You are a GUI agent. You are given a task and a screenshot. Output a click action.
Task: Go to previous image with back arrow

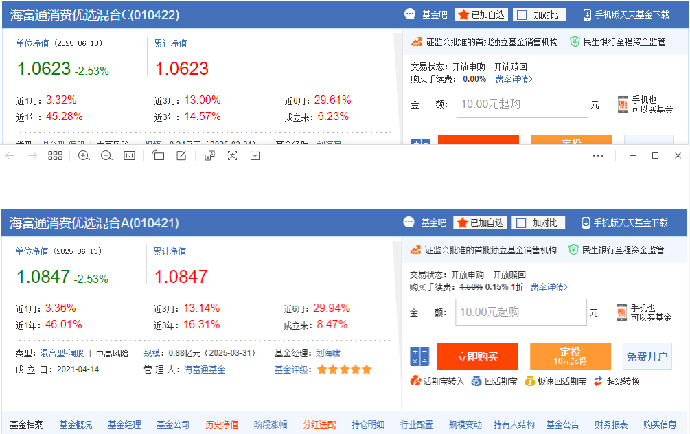(x=10, y=156)
